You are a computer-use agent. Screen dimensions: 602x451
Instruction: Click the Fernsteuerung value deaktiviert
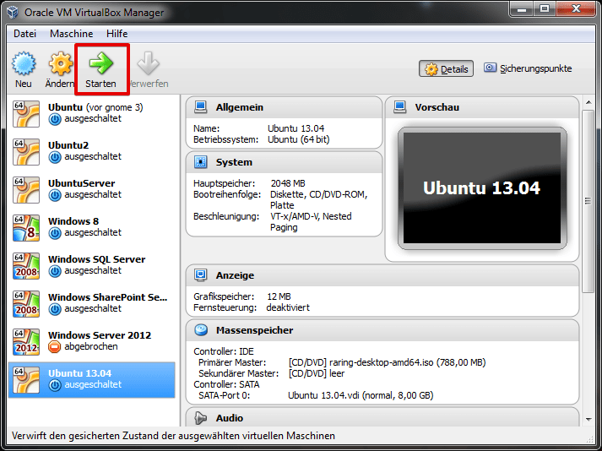pyautogui.click(x=288, y=307)
